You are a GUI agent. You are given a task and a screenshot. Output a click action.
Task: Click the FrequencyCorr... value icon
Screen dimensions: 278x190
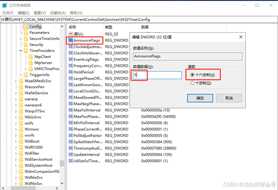(x=71, y=66)
